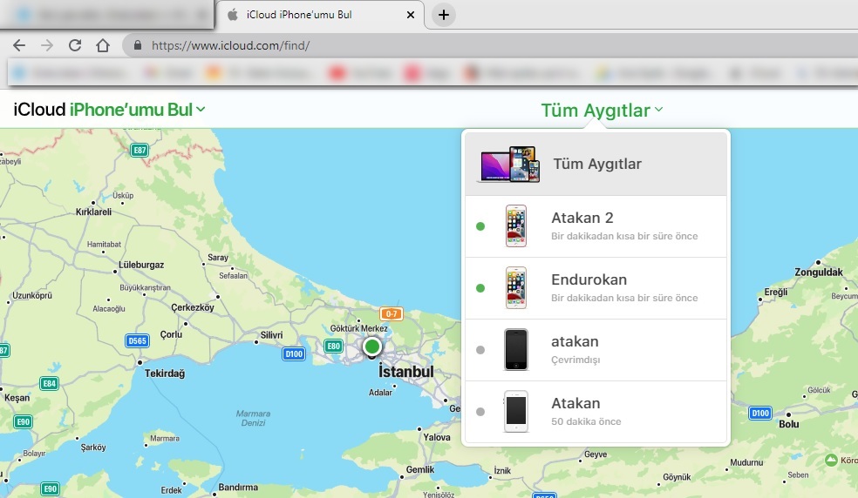The height and width of the screenshot is (498, 858).
Task: Reload the iCloud page
Action: pos(75,45)
